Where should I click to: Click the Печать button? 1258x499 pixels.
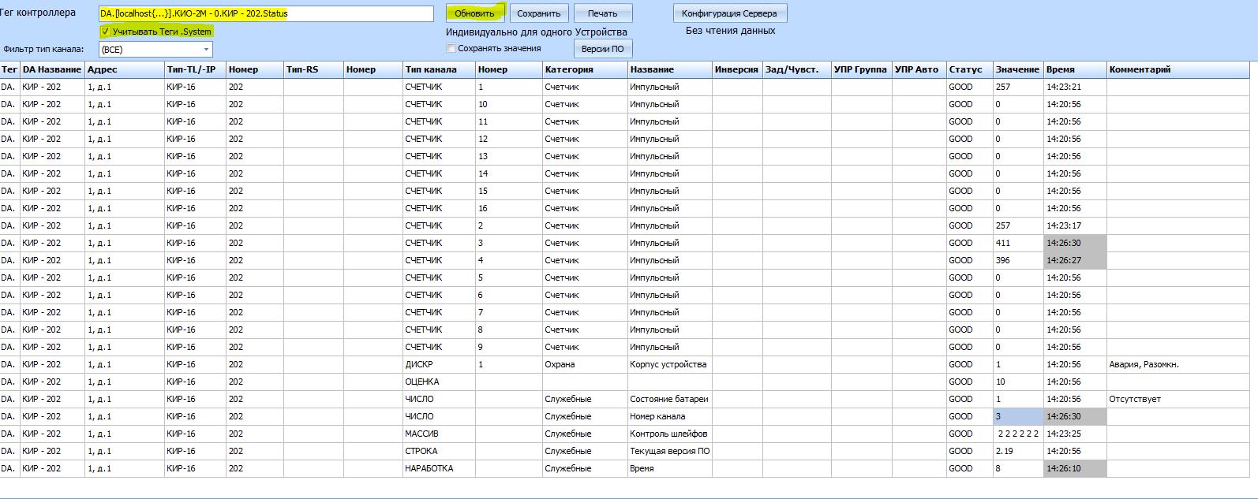[x=602, y=13]
